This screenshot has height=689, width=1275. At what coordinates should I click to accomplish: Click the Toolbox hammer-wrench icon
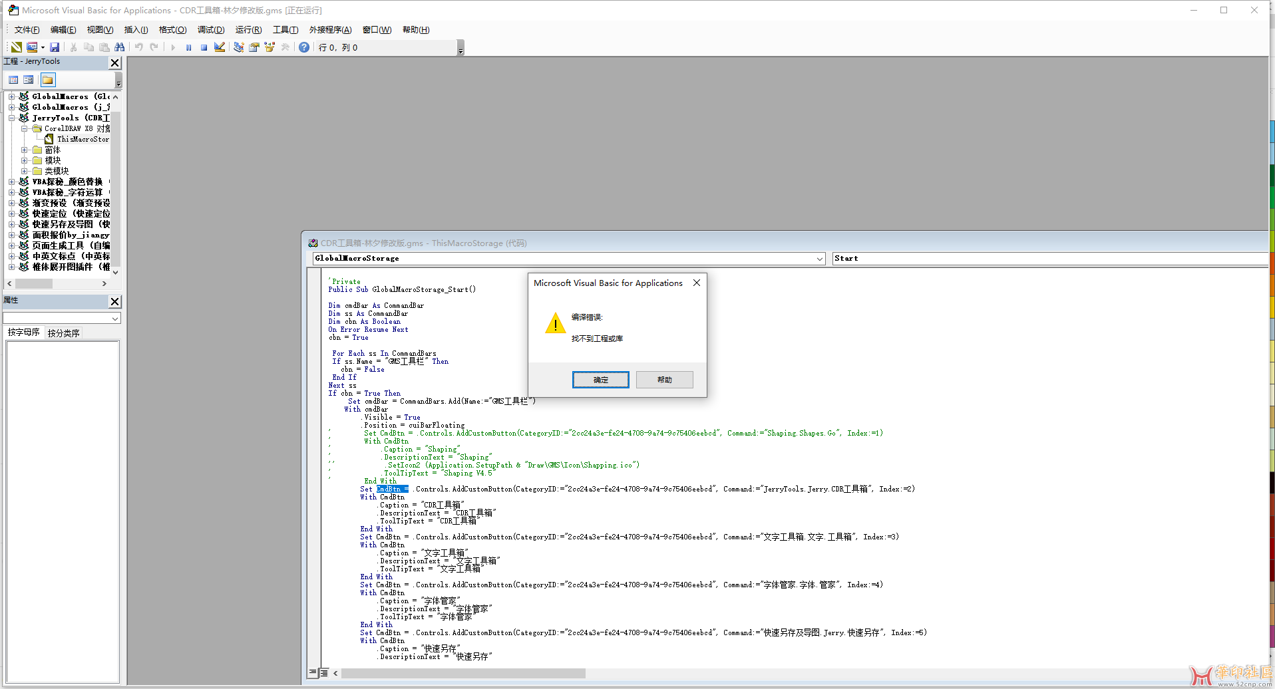click(x=285, y=47)
